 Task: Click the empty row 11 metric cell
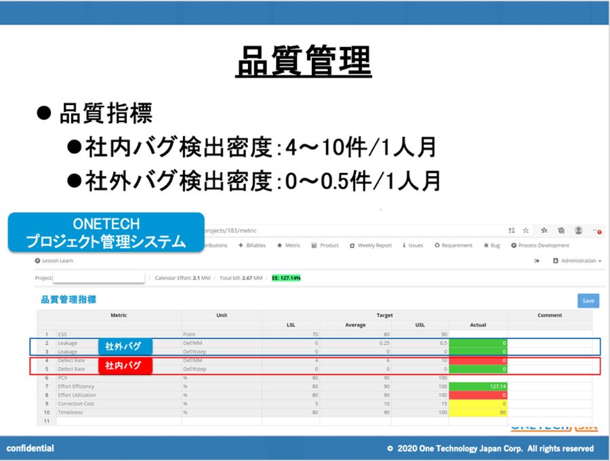[119, 421]
